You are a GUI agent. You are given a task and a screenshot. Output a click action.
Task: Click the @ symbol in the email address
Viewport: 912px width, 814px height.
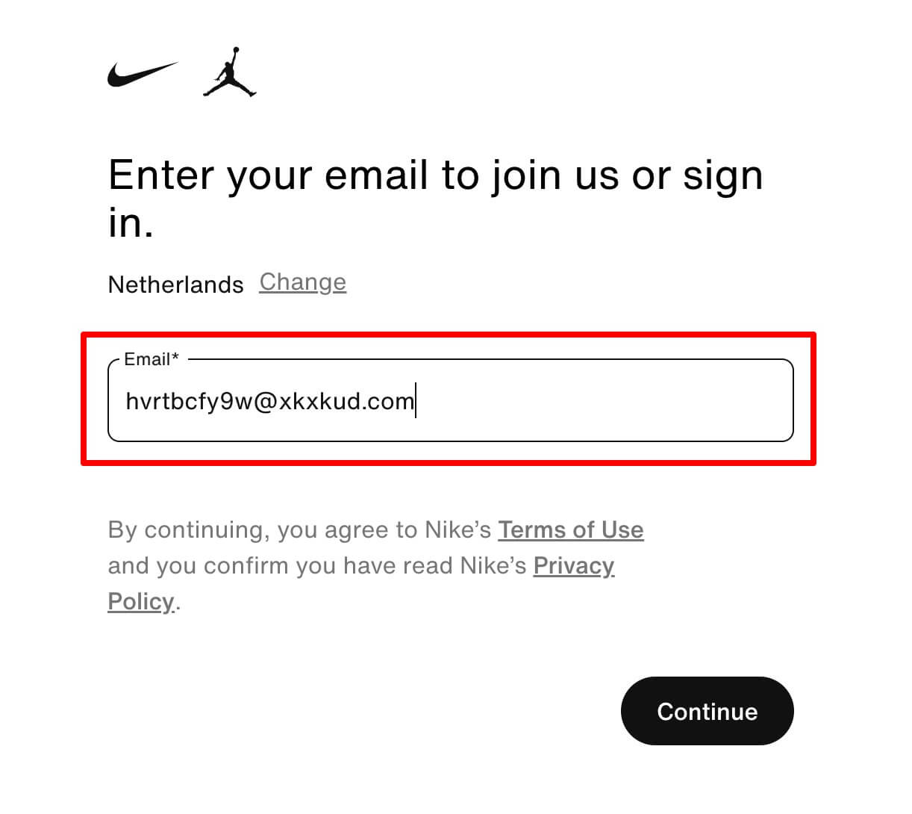266,402
